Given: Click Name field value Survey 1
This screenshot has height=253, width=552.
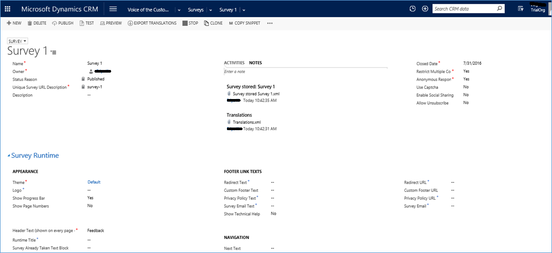Looking at the screenshot, I should click(95, 64).
